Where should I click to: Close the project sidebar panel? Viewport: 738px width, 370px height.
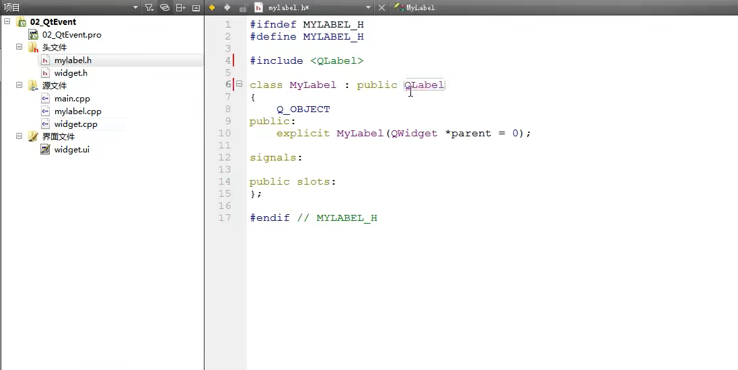tap(196, 7)
